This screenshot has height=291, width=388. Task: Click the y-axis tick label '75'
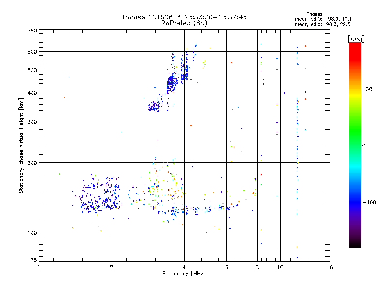pos(34,260)
